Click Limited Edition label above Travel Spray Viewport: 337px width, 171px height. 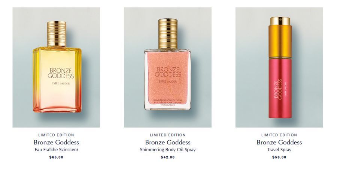tap(279, 135)
